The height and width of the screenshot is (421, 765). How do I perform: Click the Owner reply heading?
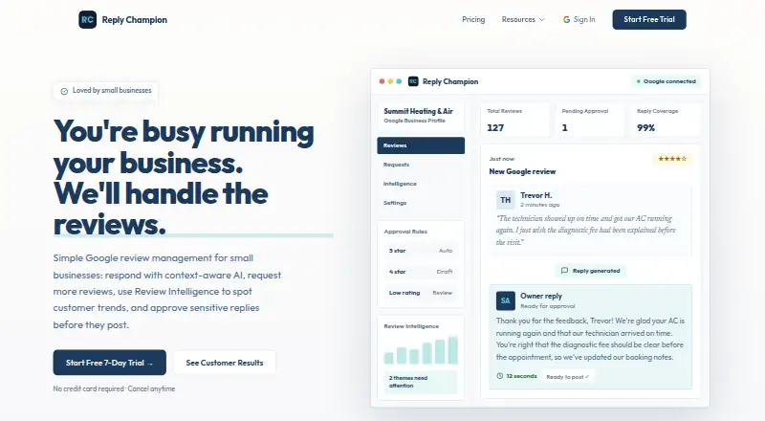541,296
